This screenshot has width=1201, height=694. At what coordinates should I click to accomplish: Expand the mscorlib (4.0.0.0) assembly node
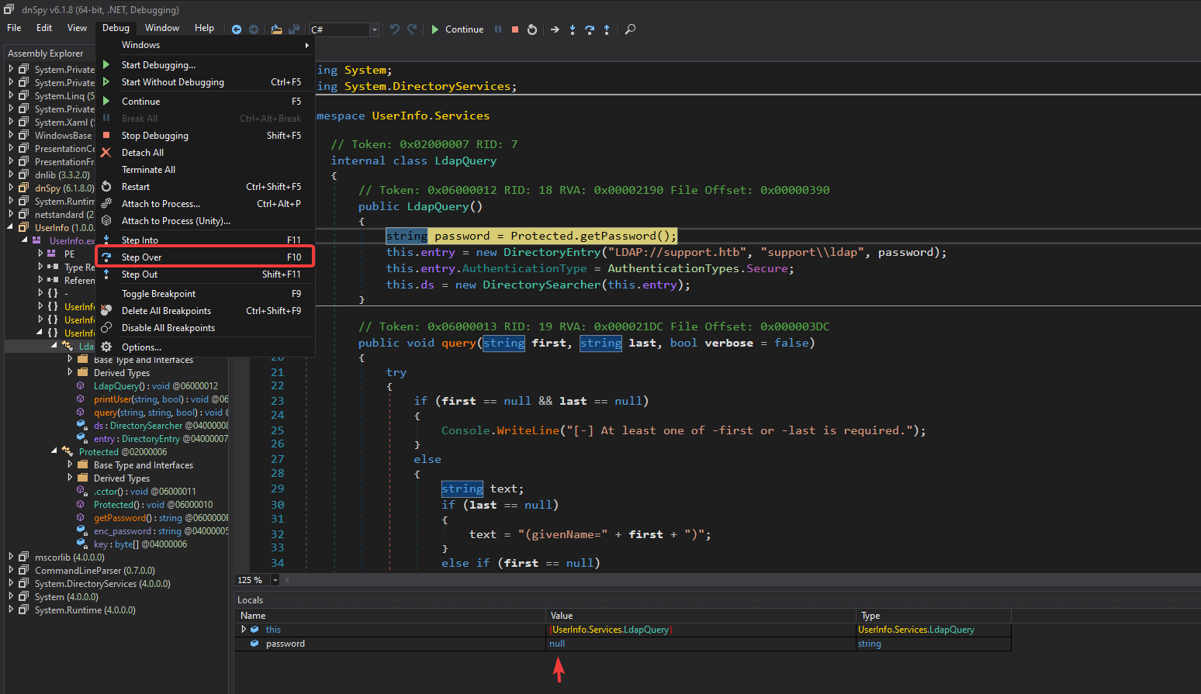click(x=11, y=558)
